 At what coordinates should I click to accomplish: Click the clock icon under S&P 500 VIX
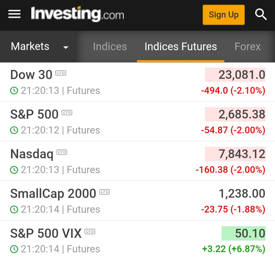(14, 249)
